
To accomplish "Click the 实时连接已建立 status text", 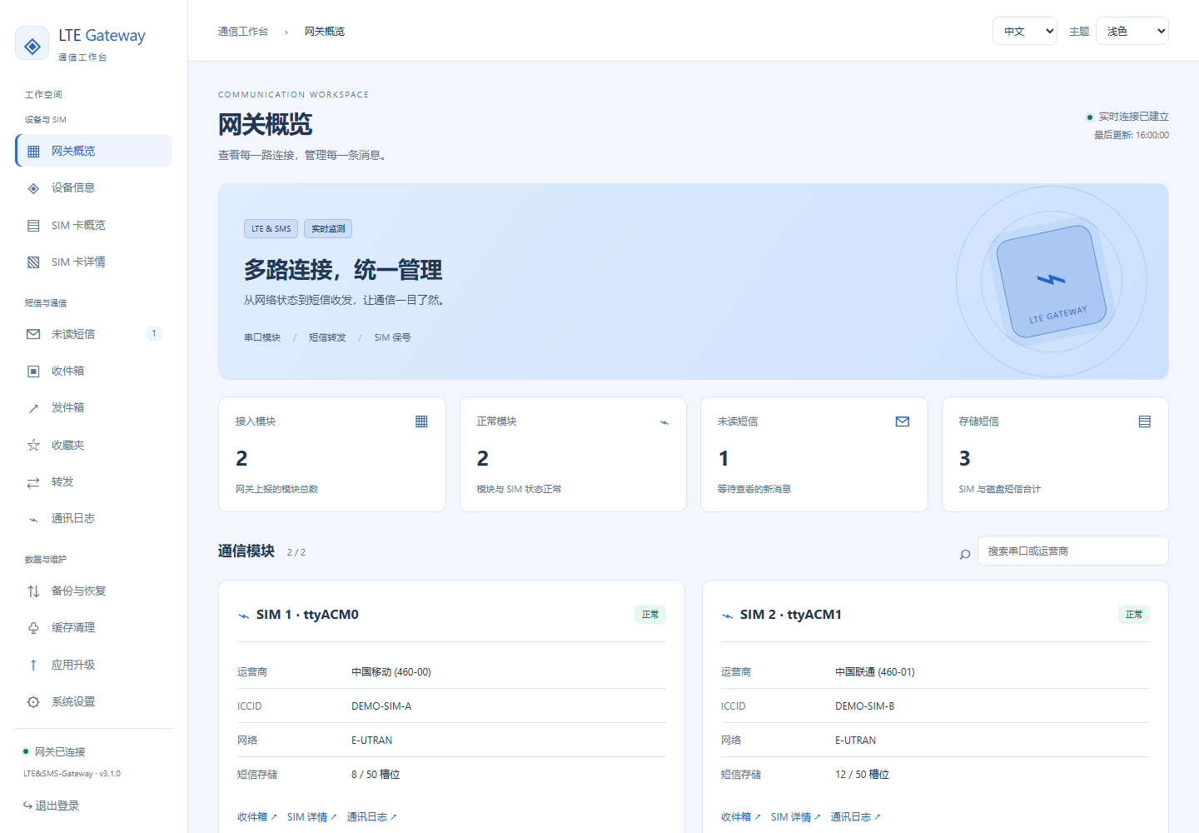I will point(1133,117).
